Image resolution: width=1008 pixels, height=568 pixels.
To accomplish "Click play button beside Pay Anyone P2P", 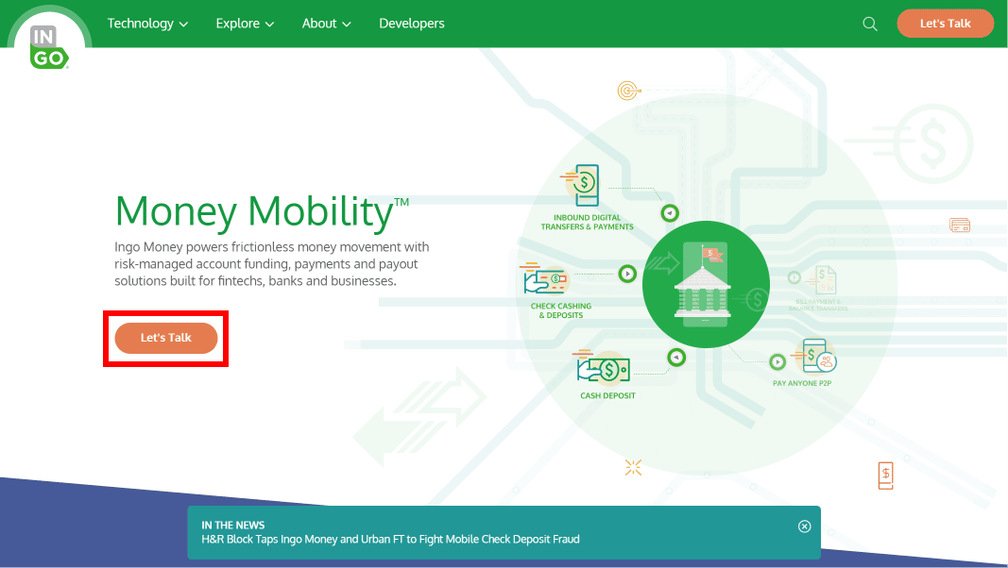I will (x=777, y=361).
